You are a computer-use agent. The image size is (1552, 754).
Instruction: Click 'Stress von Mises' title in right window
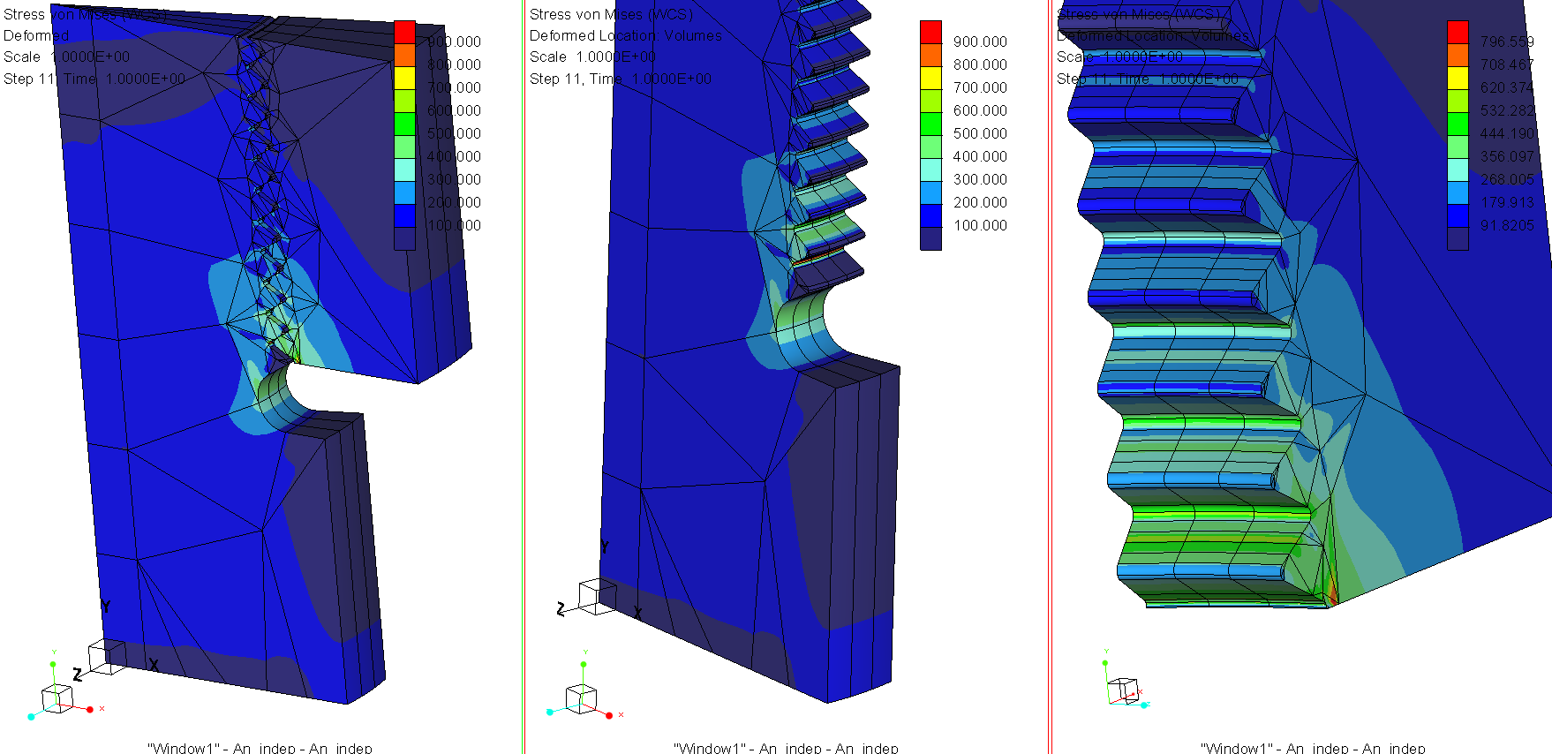(1139, 14)
